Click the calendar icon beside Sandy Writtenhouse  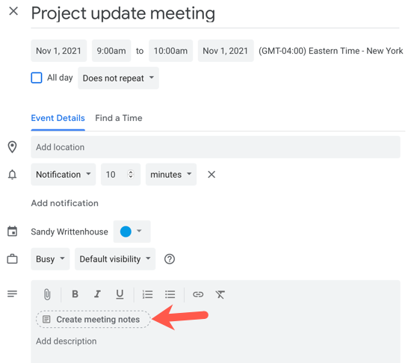click(x=12, y=231)
